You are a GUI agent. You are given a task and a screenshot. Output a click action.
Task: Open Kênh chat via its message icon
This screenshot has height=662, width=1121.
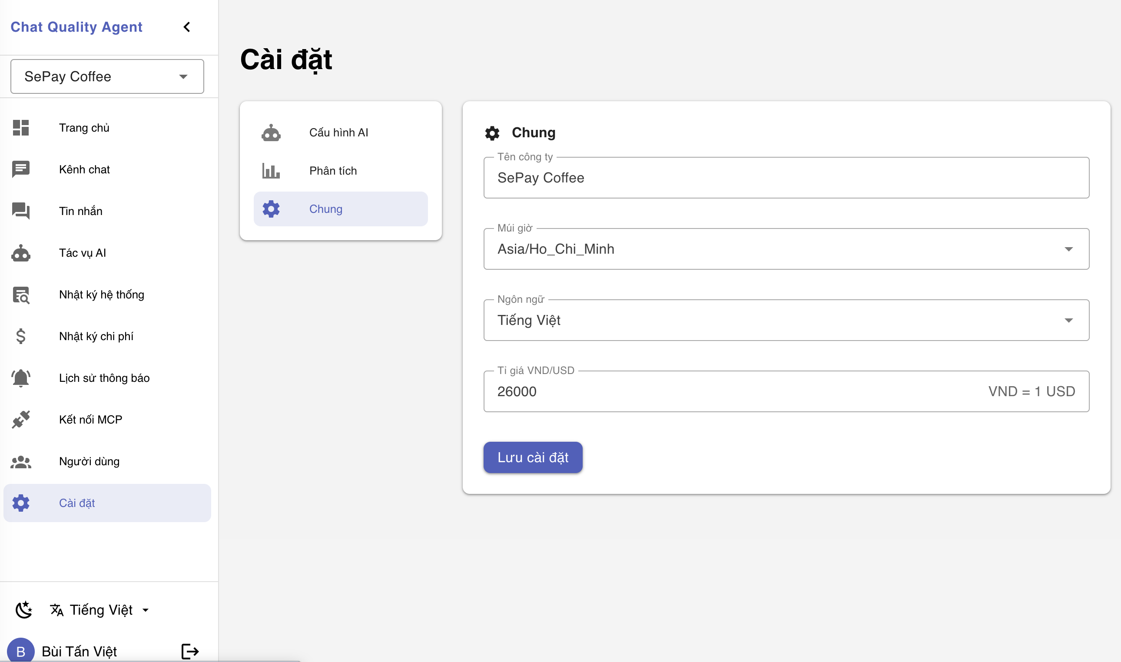[x=20, y=169]
